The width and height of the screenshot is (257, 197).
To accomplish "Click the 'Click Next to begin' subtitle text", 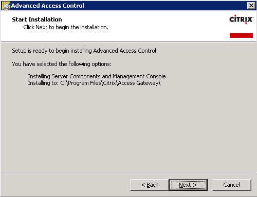I will (x=66, y=27).
